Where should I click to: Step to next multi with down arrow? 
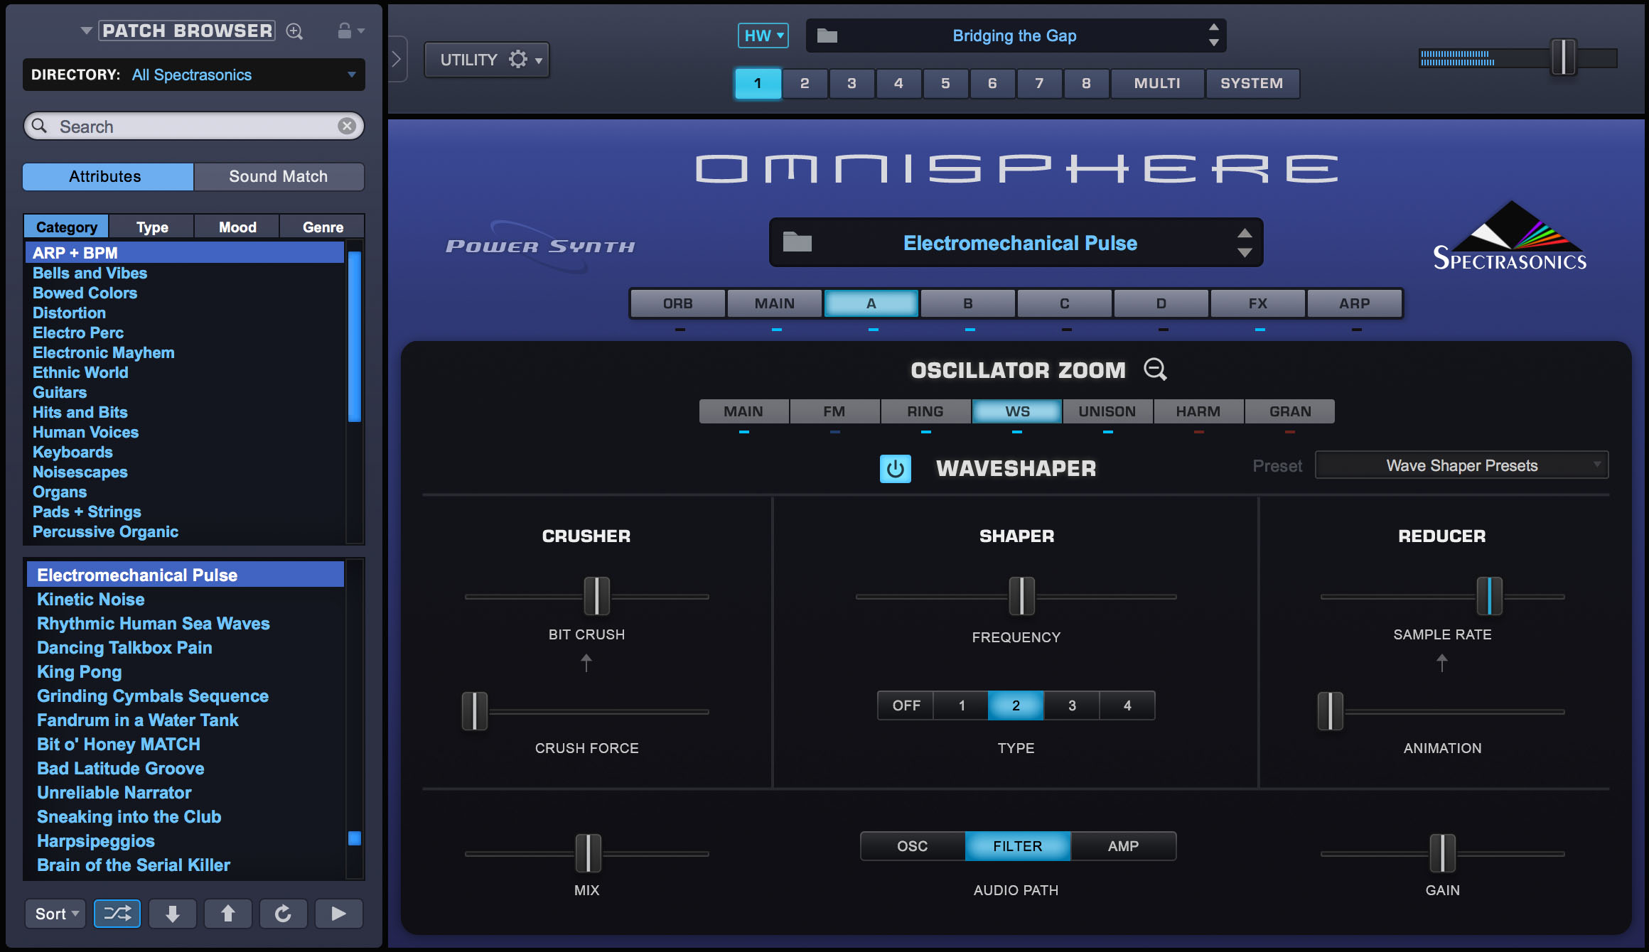coord(1214,43)
